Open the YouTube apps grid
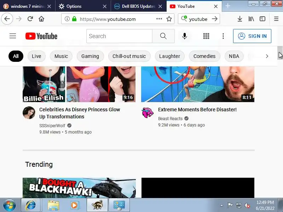Image resolution: width=283 pixels, height=212 pixels. coord(206,36)
